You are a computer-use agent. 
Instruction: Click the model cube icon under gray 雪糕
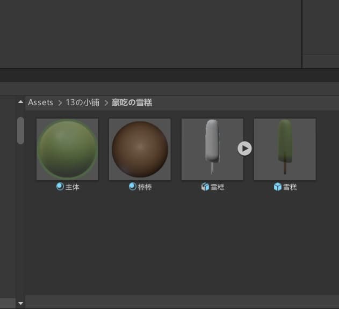click(205, 187)
